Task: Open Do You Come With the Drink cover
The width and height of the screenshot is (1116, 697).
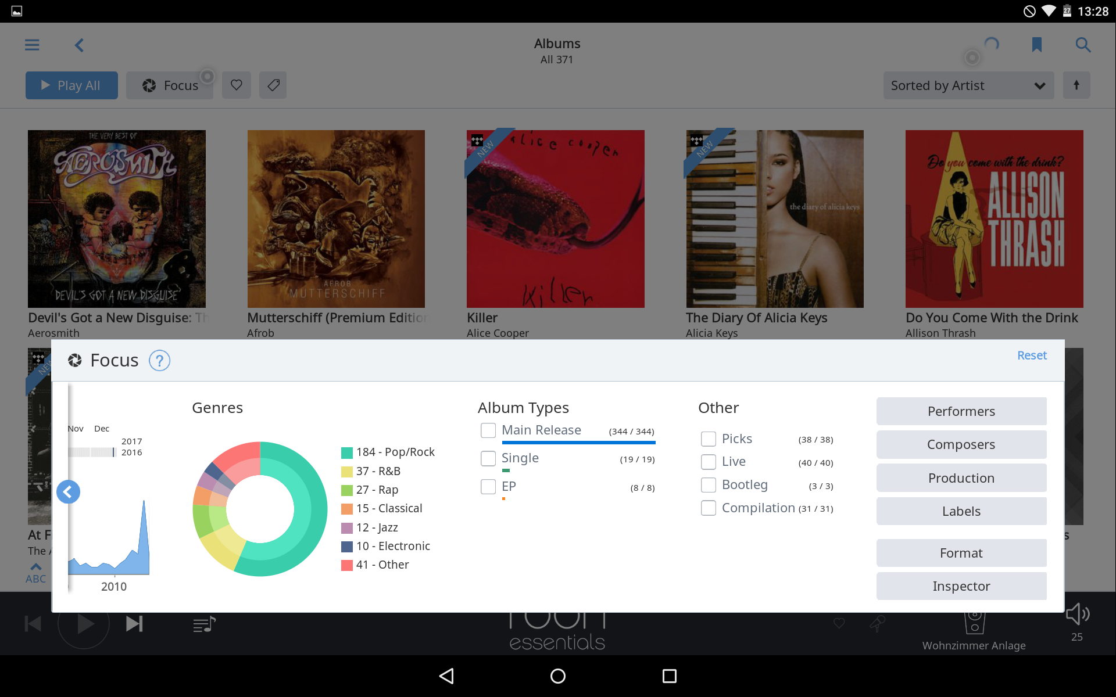Action: coord(995,219)
